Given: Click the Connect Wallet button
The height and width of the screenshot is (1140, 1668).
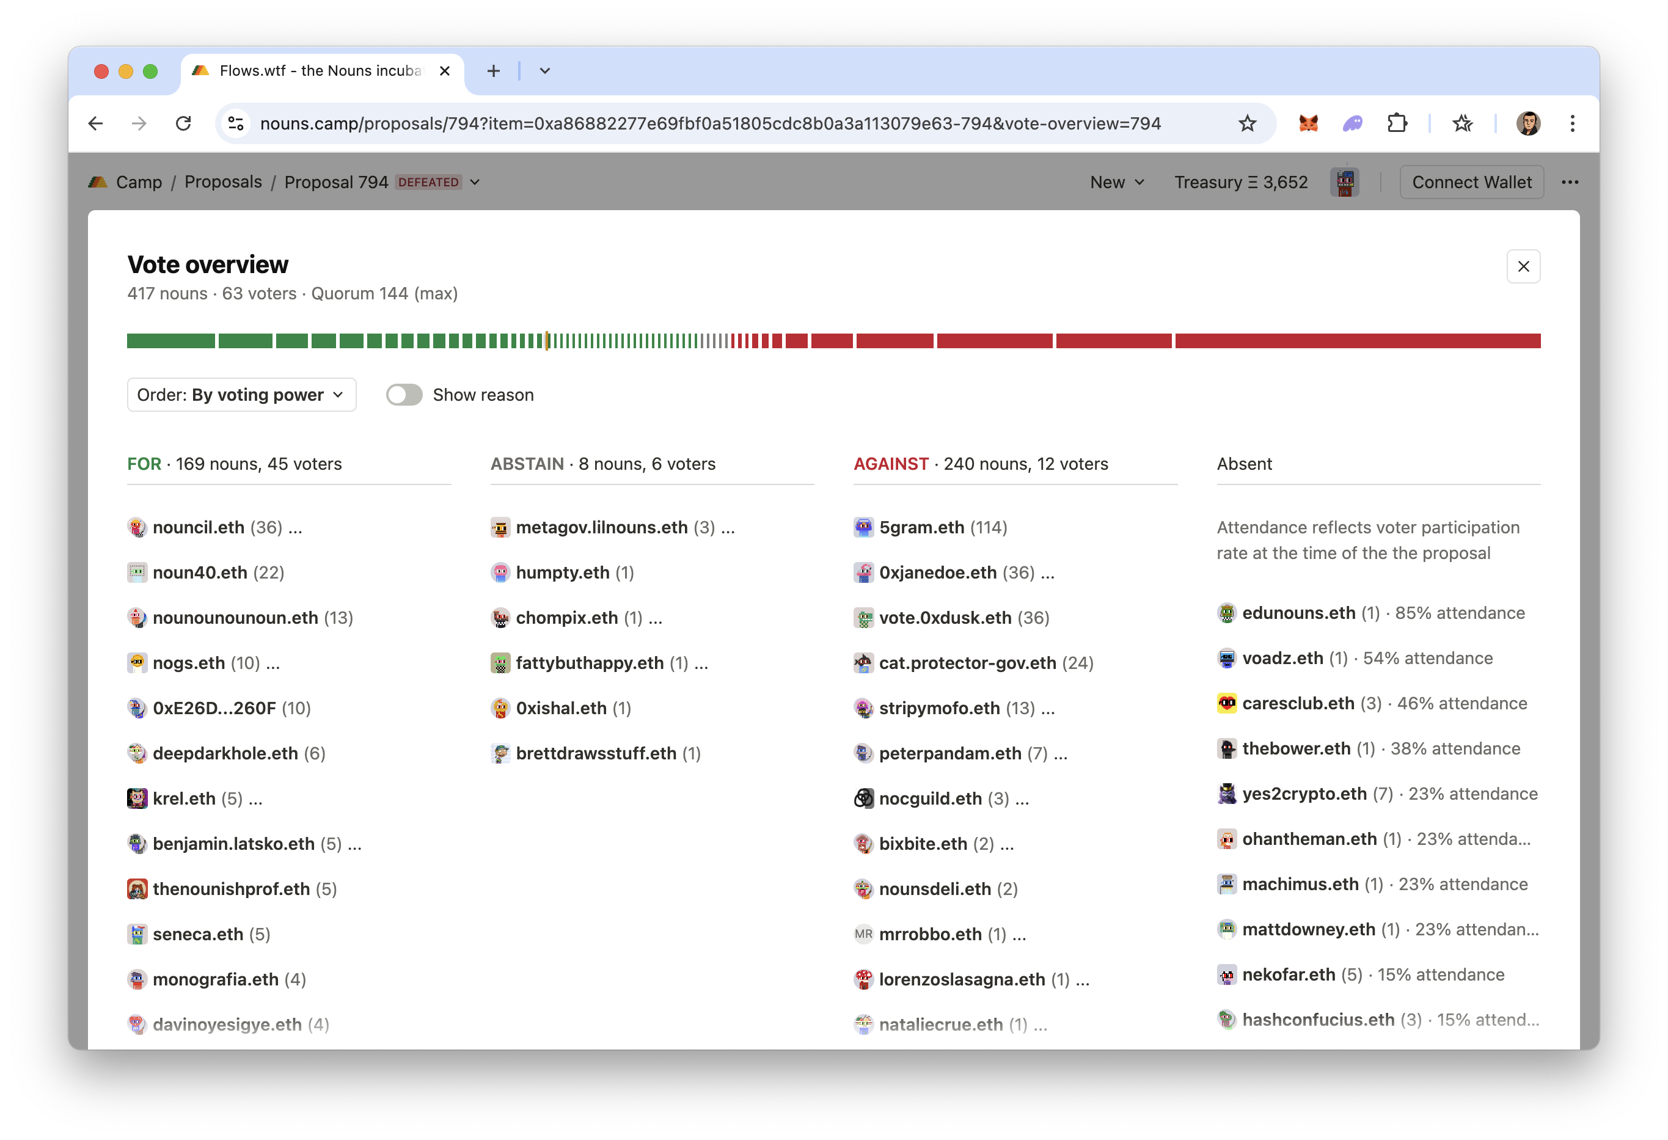Looking at the screenshot, I should [1471, 181].
